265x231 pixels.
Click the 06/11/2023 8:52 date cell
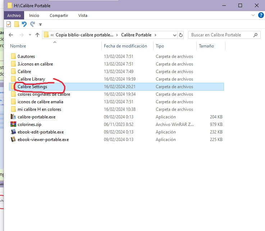[x=119, y=124]
